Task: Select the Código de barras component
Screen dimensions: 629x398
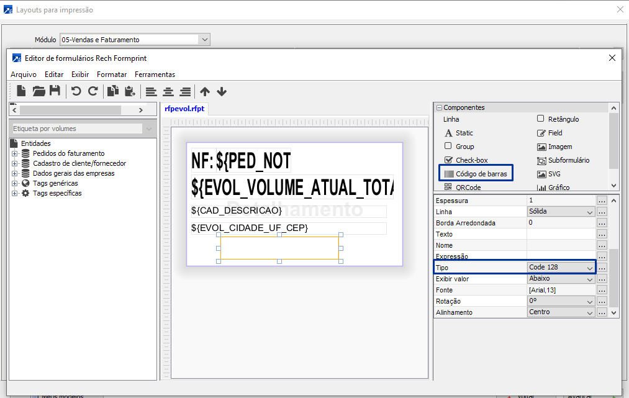Action: point(476,174)
